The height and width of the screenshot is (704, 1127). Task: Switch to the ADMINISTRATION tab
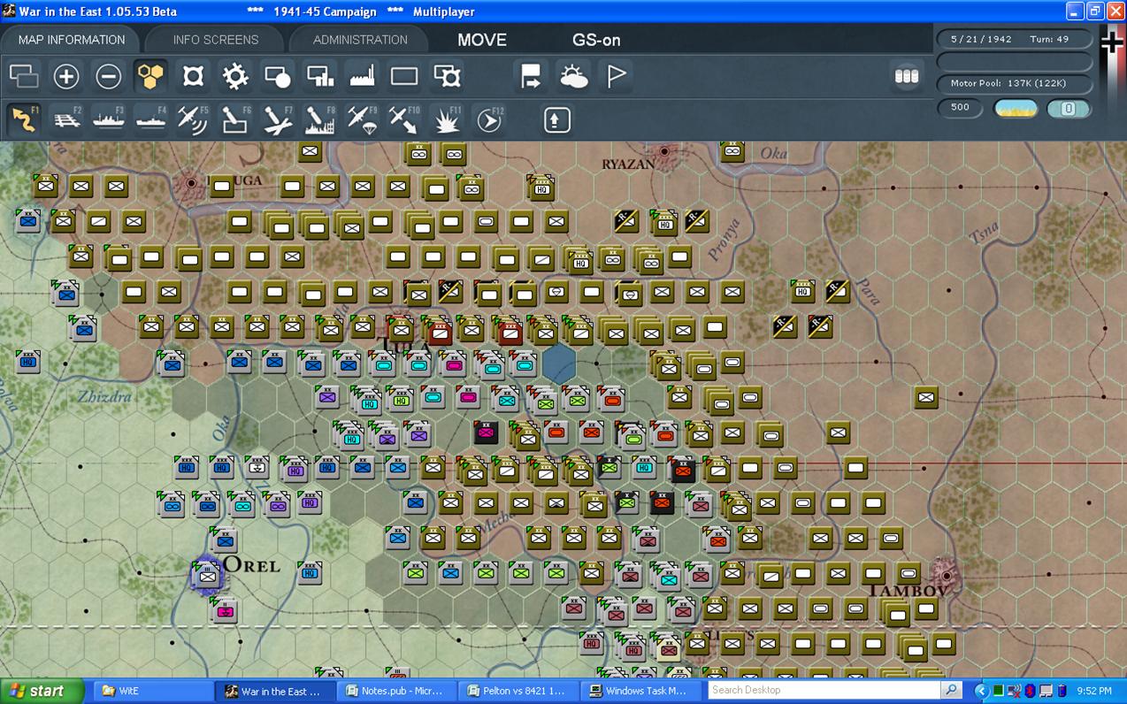[x=360, y=40]
